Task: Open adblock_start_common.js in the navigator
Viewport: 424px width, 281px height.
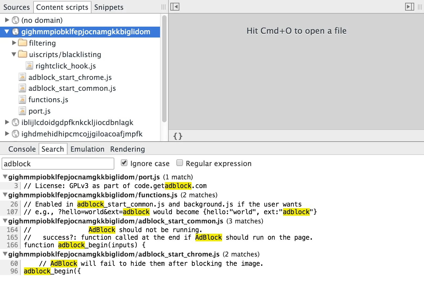Action: point(72,88)
